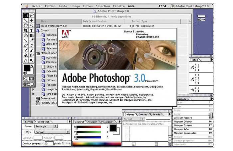Screen dimensions: 233x151
Task: Select the Lasso tool
Action: coord(32,15)
